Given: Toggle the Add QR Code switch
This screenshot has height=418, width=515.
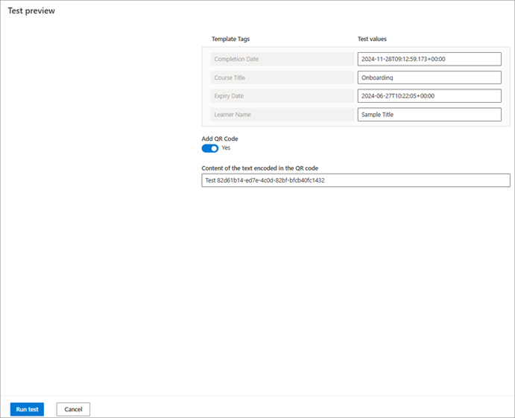Looking at the screenshot, I should click(x=209, y=148).
